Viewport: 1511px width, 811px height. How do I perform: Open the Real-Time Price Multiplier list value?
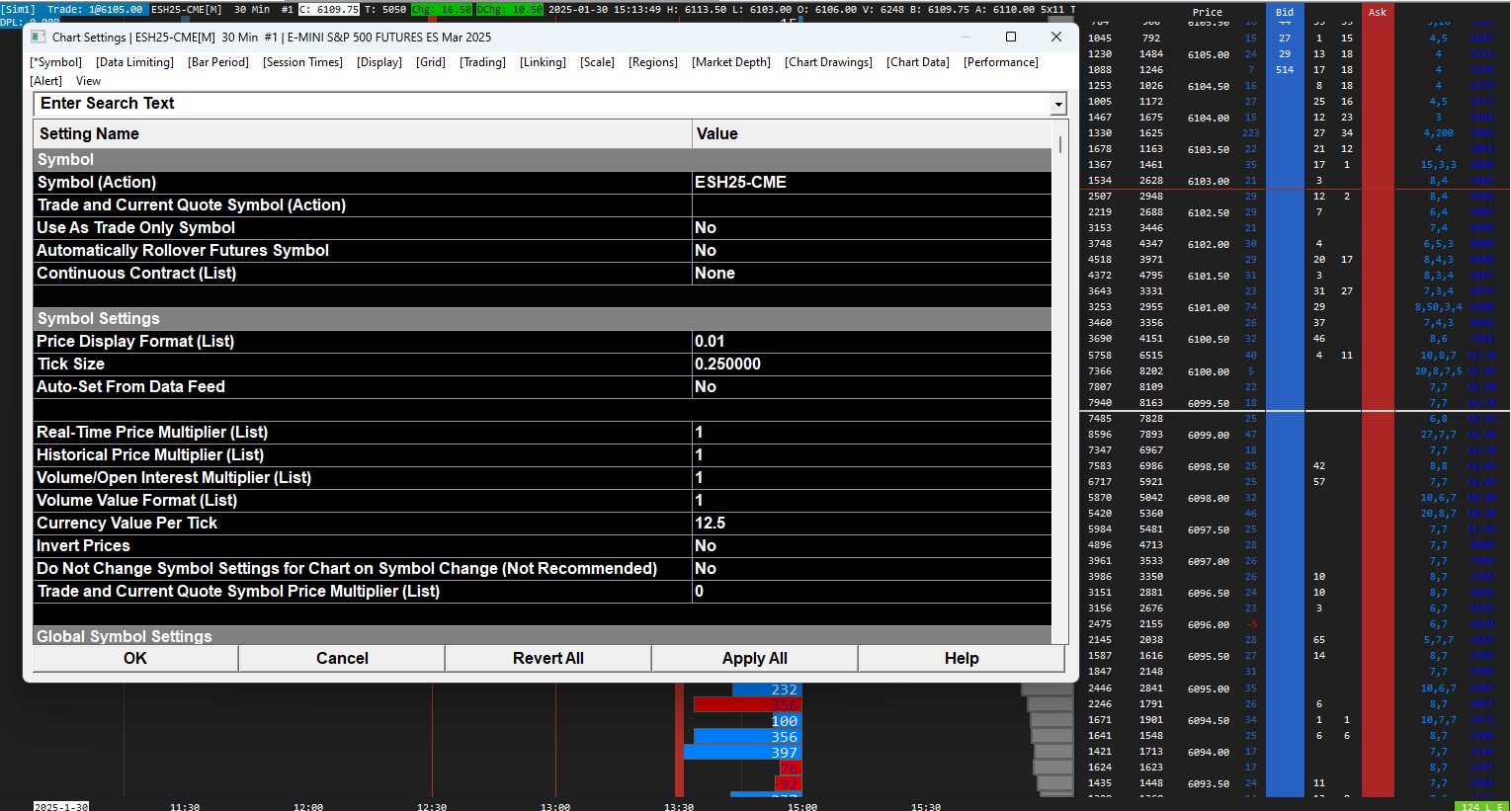[x=872, y=433]
